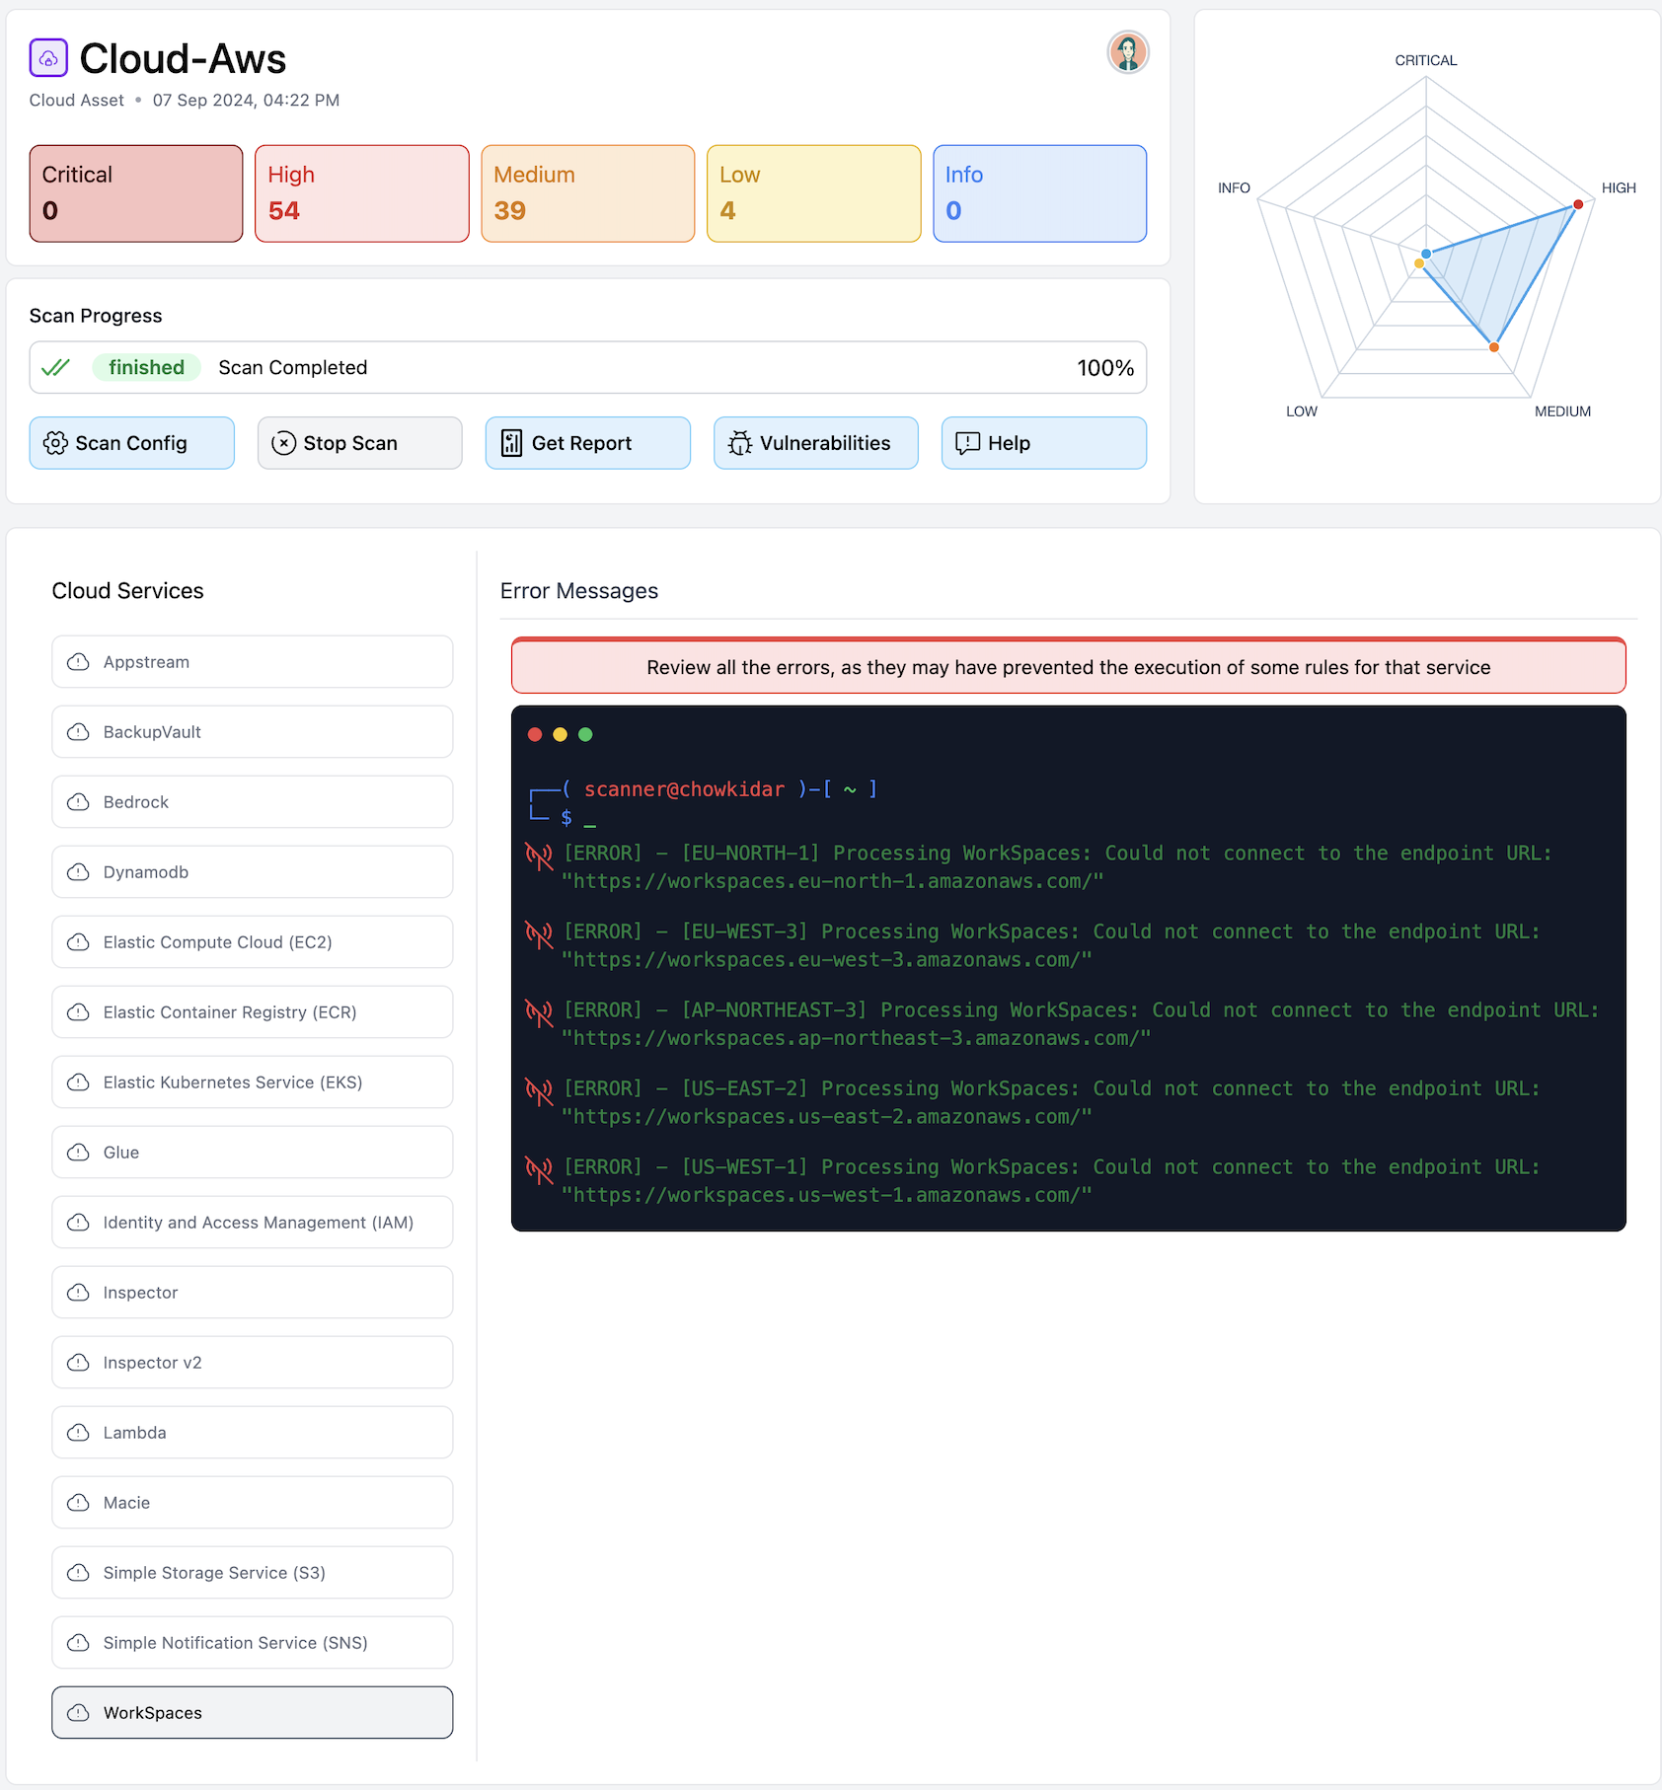Open the user profile avatar
Image resolution: width=1662 pixels, height=1790 pixels.
1127,52
